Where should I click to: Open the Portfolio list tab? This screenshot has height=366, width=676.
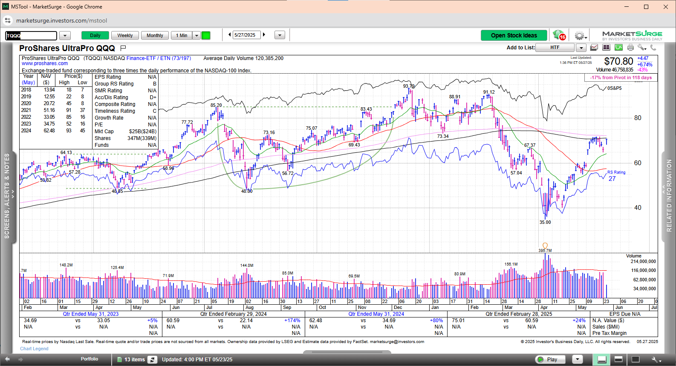(x=90, y=359)
